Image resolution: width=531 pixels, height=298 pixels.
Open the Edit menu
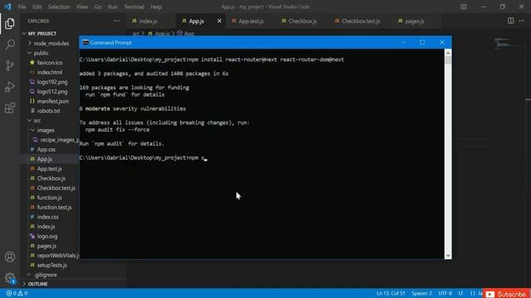37,7
